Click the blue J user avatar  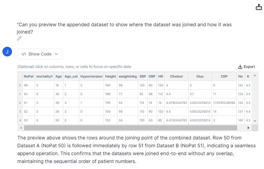point(7,52)
